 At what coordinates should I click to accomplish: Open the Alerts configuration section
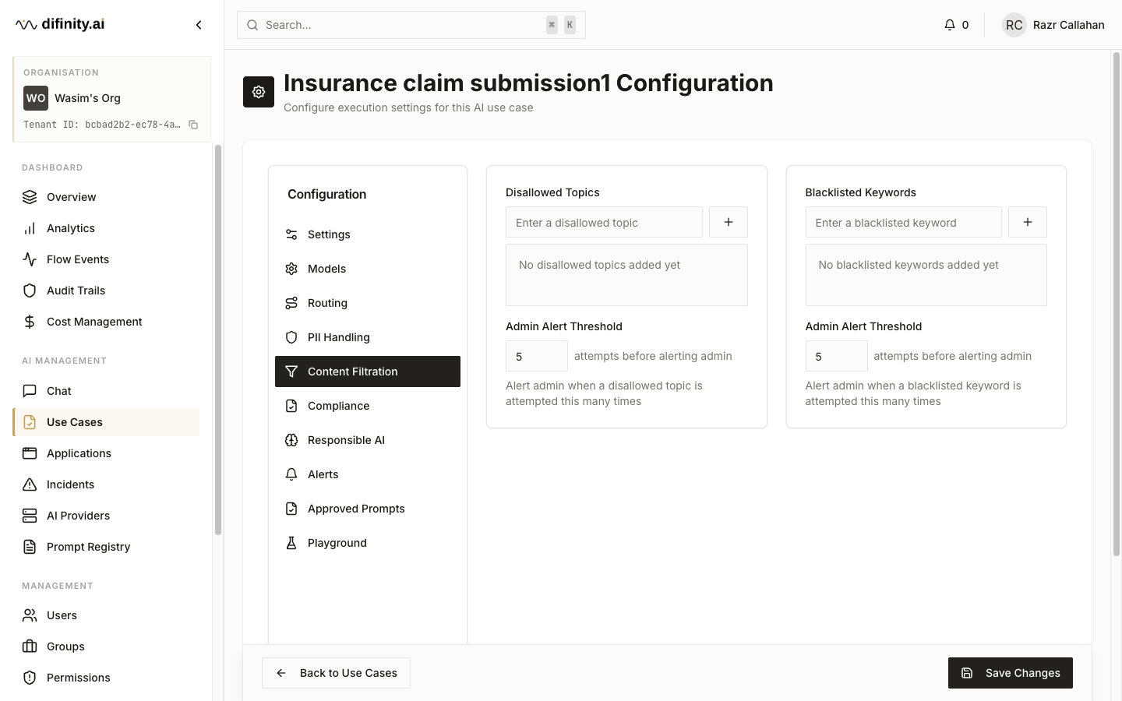pyautogui.click(x=368, y=474)
